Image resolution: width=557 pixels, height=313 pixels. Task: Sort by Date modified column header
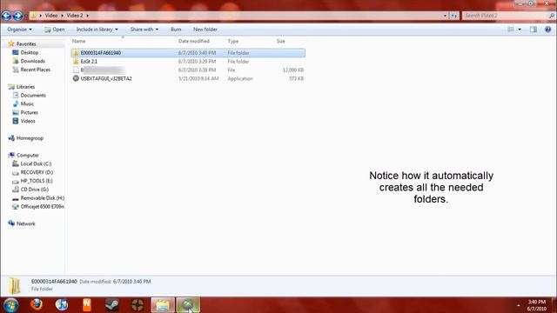[x=201, y=41]
